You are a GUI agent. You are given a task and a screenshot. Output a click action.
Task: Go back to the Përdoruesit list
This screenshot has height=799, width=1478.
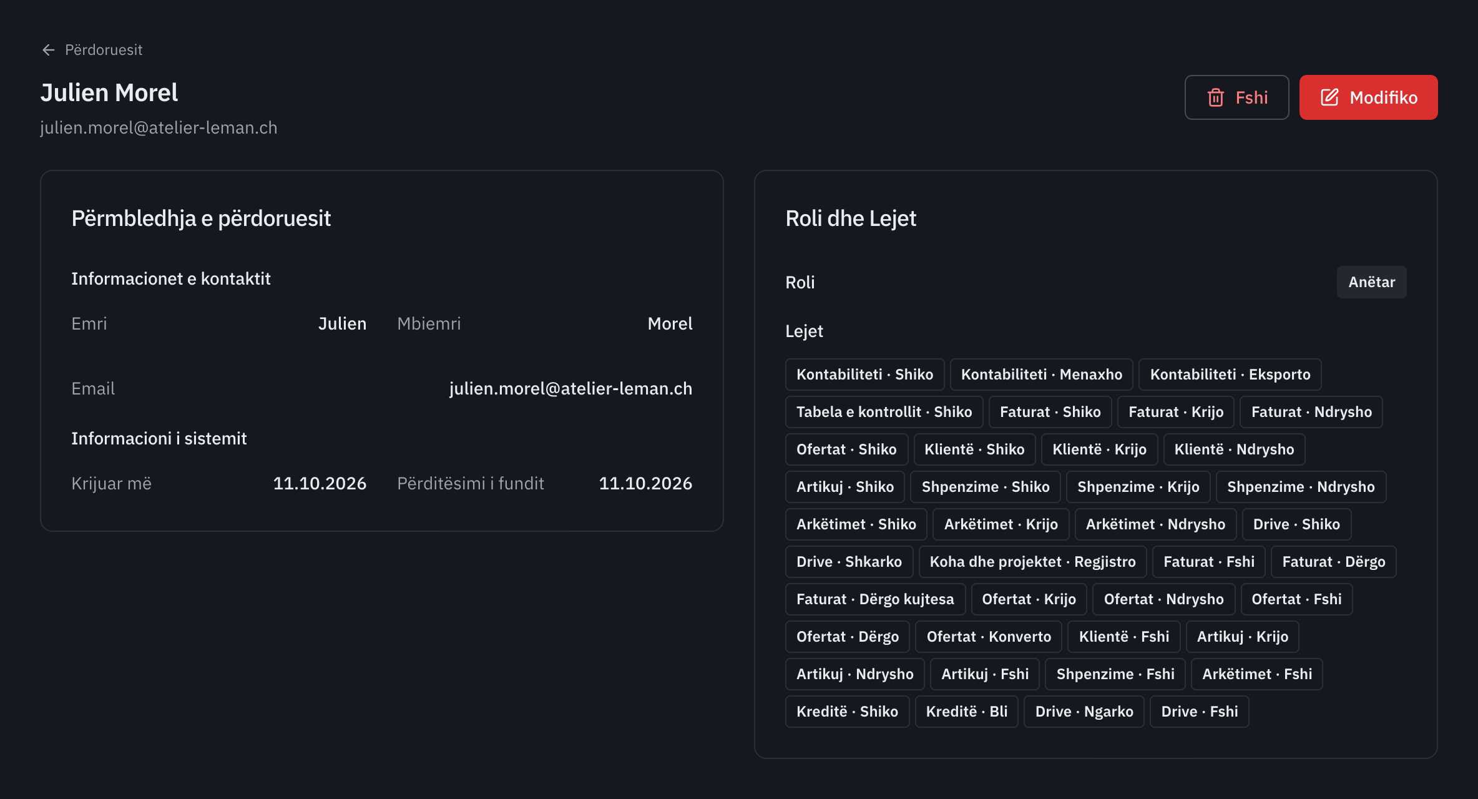pyautogui.click(x=92, y=50)
